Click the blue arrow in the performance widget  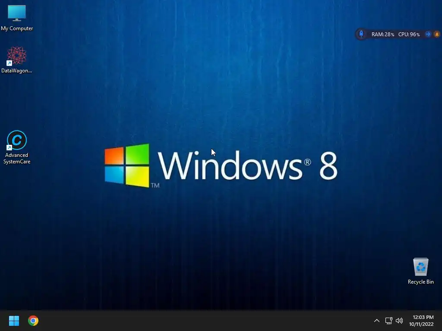[428, 34]
